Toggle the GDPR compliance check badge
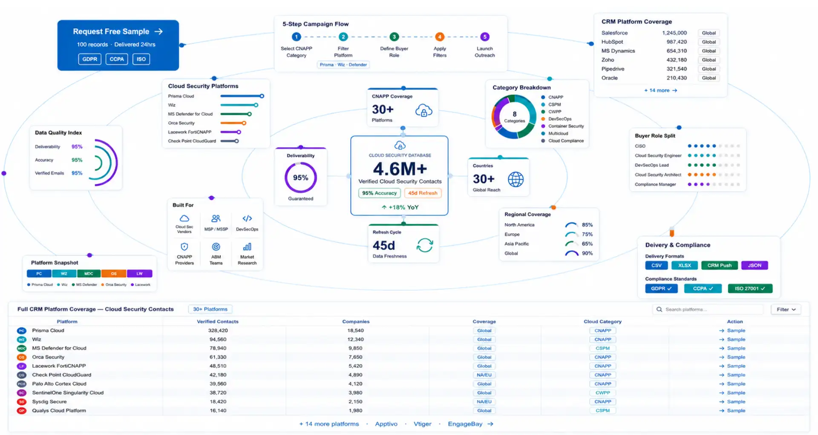 [x=661, y=289]
